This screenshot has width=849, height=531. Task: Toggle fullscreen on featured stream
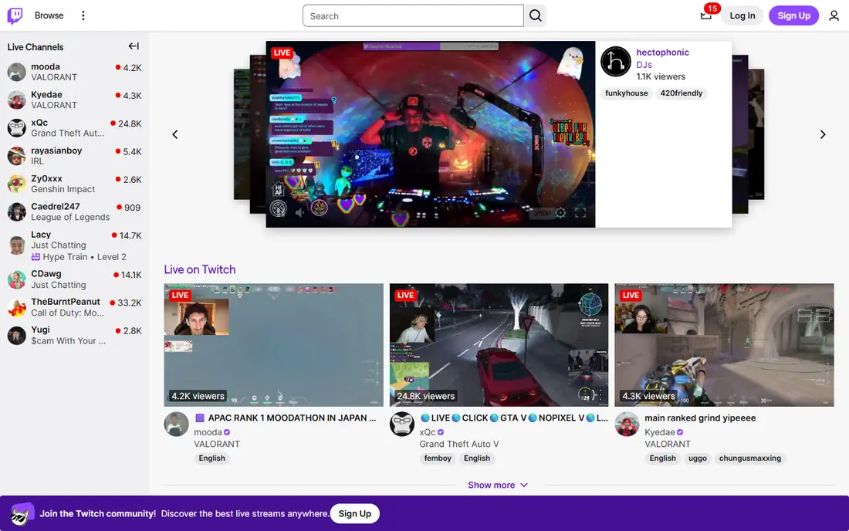(x=580, y=213)
